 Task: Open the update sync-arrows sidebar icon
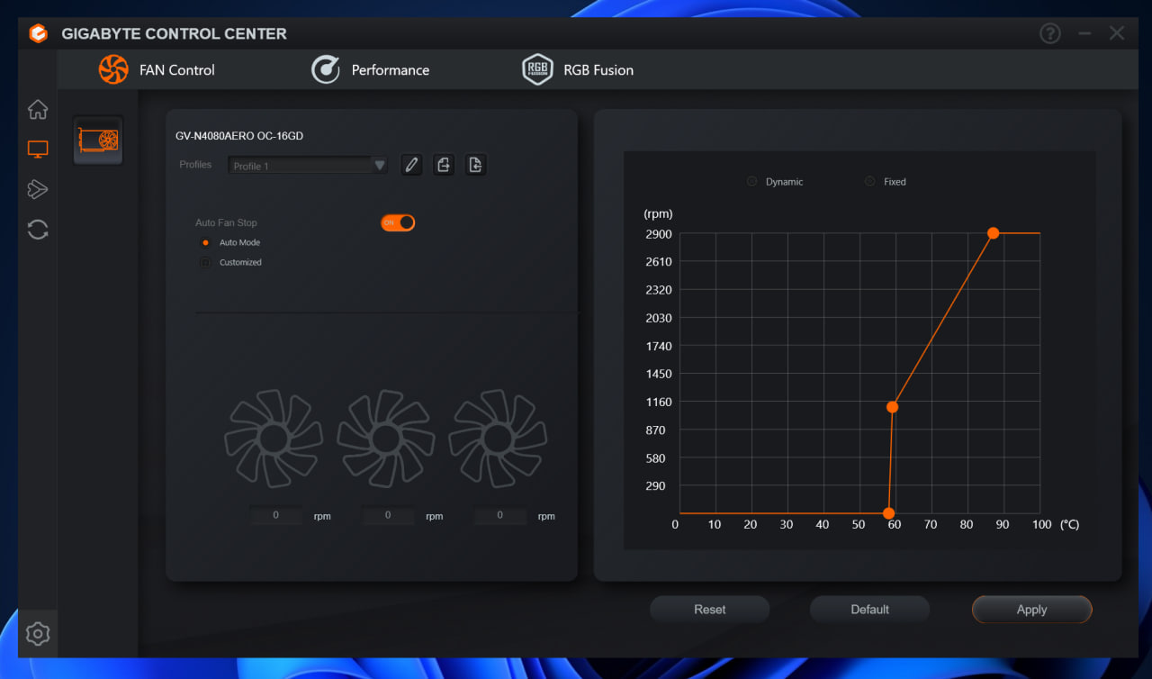click(x=38, y=230)
